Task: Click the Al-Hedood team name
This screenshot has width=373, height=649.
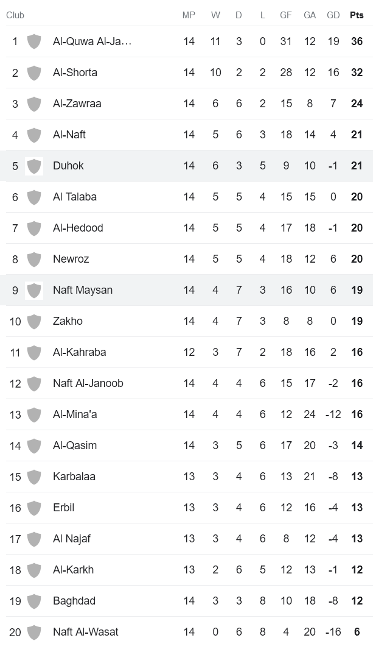Action: [x=78, y=228]
